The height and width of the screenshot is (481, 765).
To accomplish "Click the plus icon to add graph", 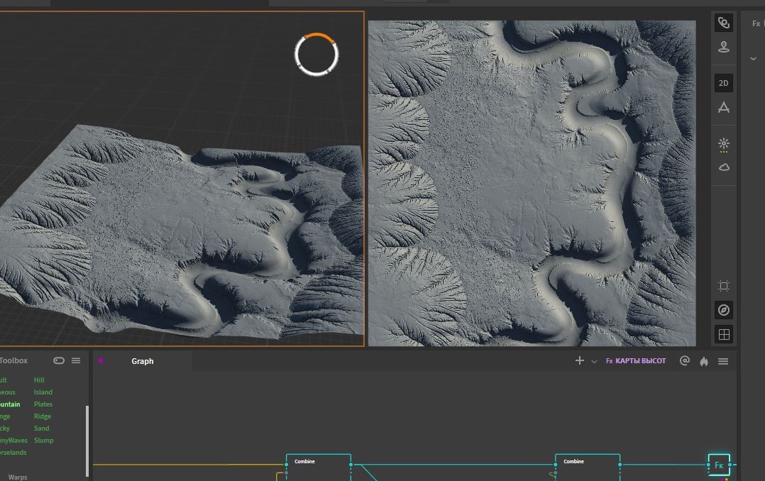I will tap(580, 360).
